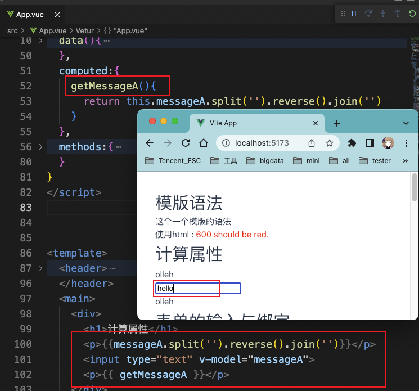
Task: View site information for localhost:5173
Action: pos(226,143)
